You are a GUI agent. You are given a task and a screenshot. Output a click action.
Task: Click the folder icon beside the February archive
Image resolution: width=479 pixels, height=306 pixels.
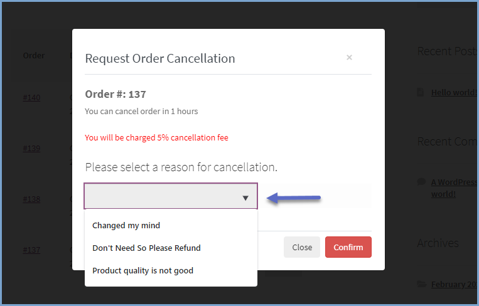(422, 284)
